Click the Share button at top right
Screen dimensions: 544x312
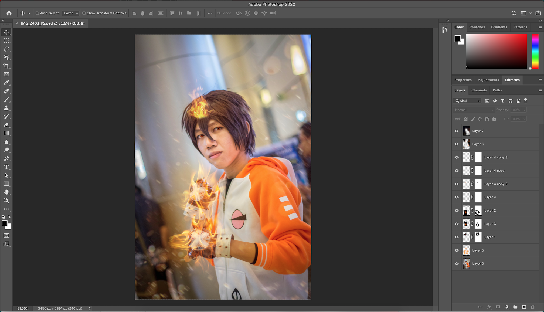tap(538, 13)
